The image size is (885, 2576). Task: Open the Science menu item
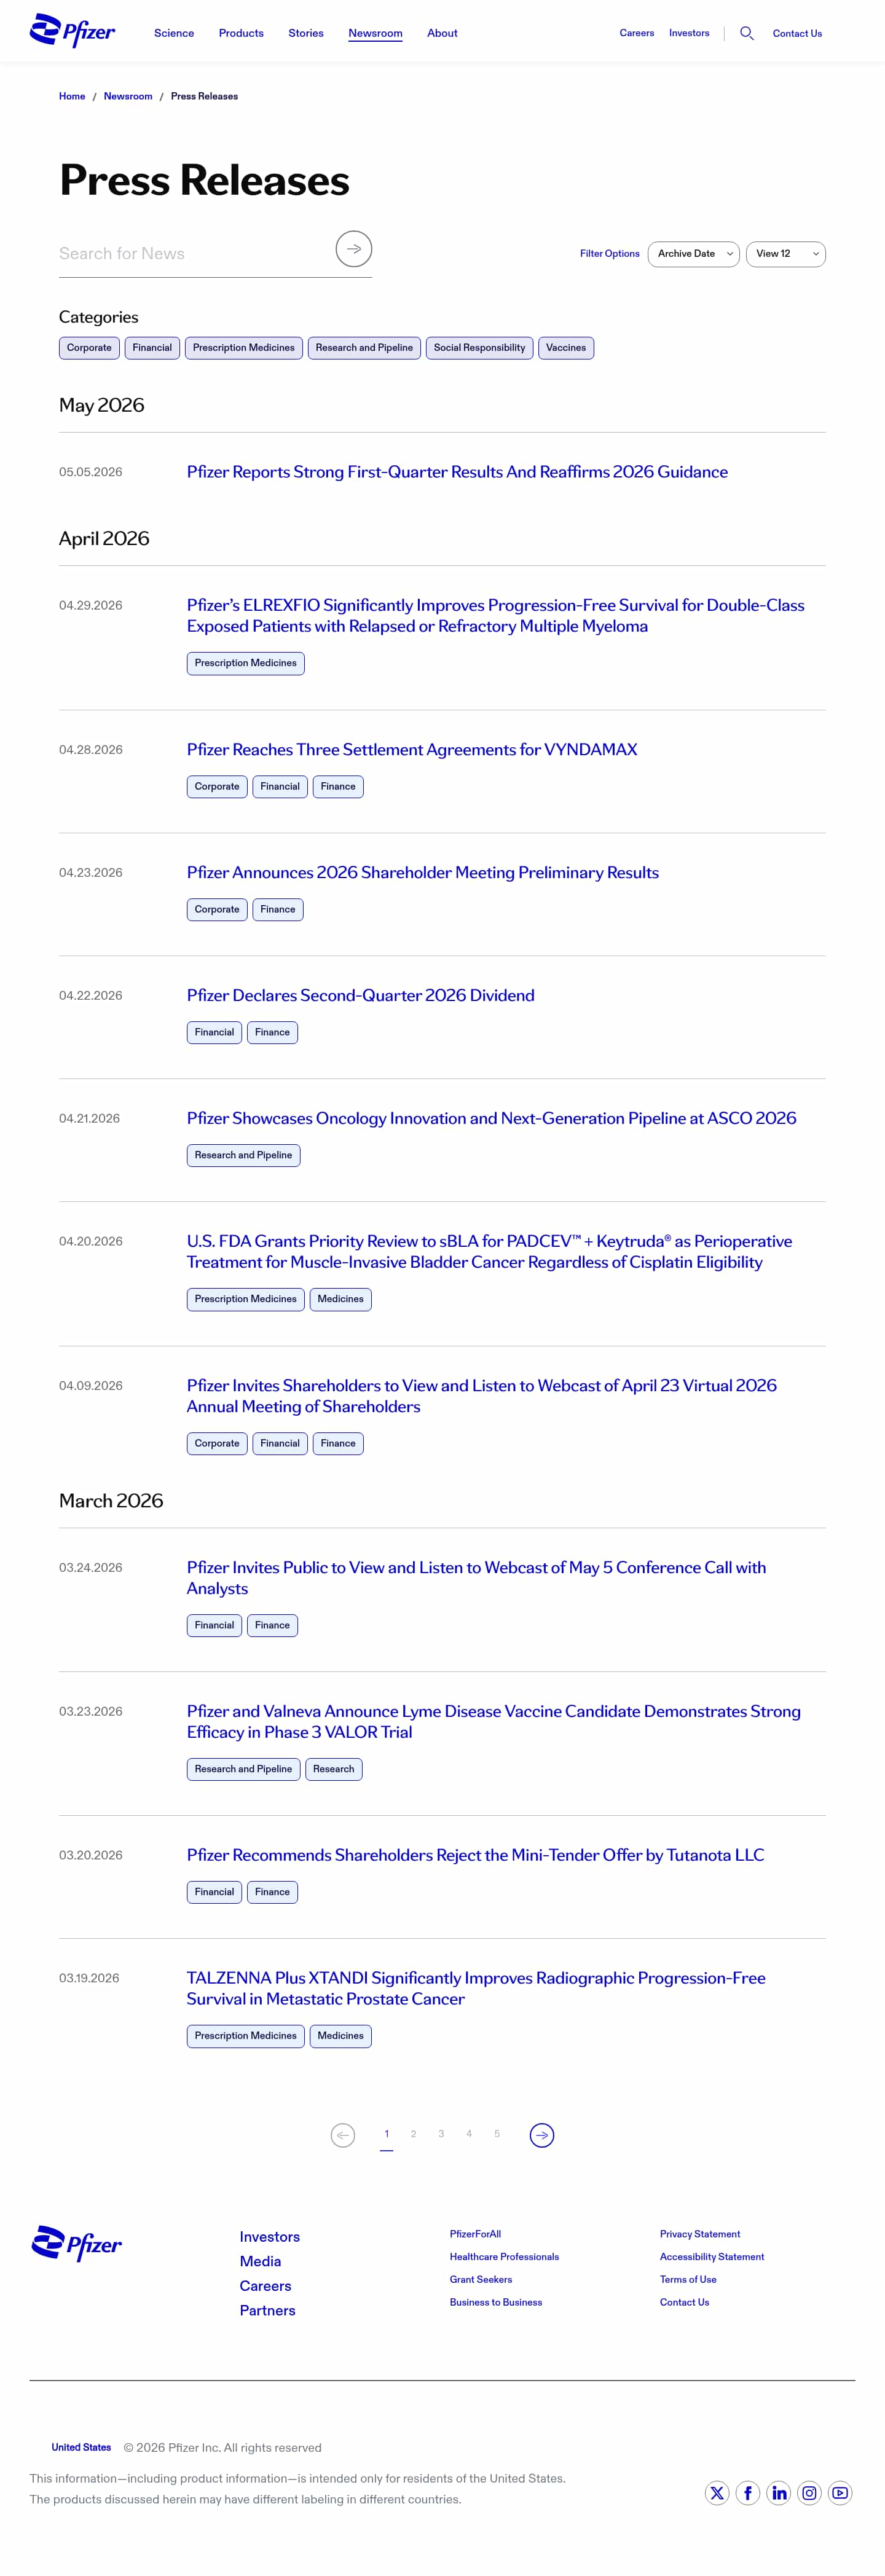[x=174, y=33]
